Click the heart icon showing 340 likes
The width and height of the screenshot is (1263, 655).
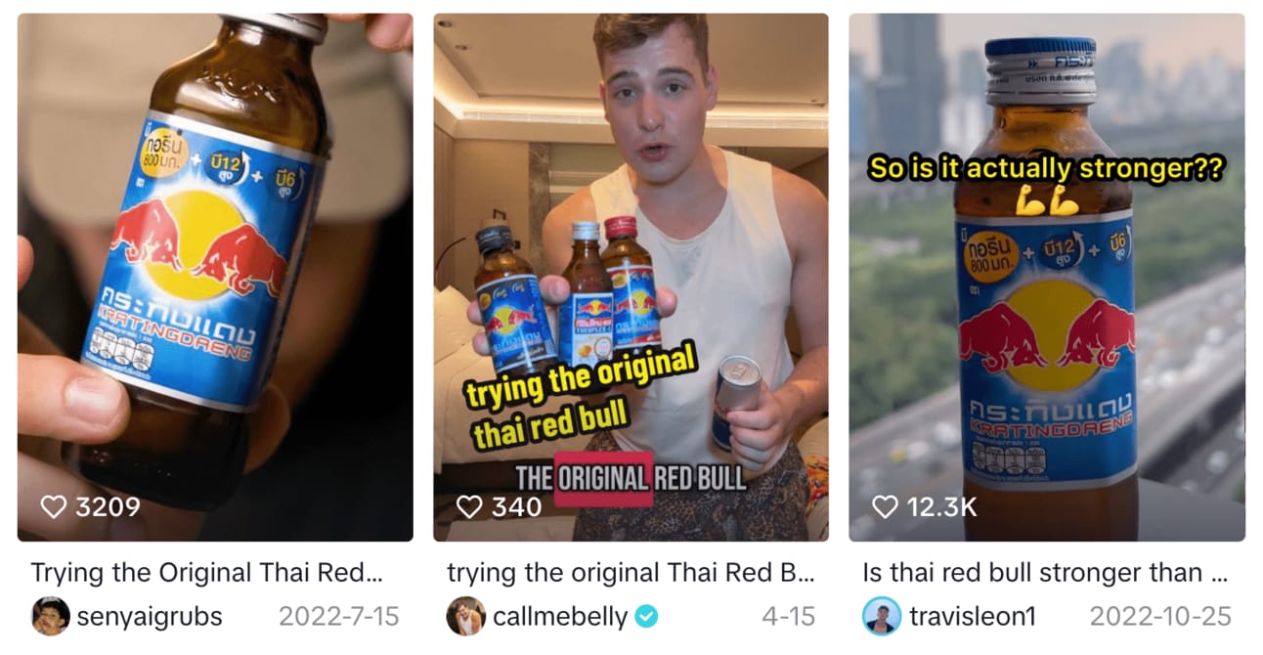pyautogui.click(x=469, y=506)
